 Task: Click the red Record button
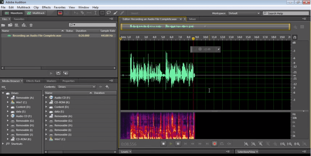pyautogui.click(x=214, y=144)
